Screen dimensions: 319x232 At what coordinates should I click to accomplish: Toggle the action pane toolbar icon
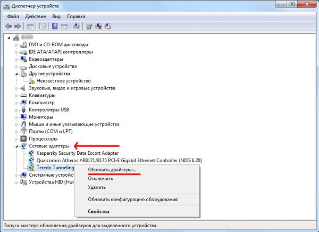click(64, 26)
